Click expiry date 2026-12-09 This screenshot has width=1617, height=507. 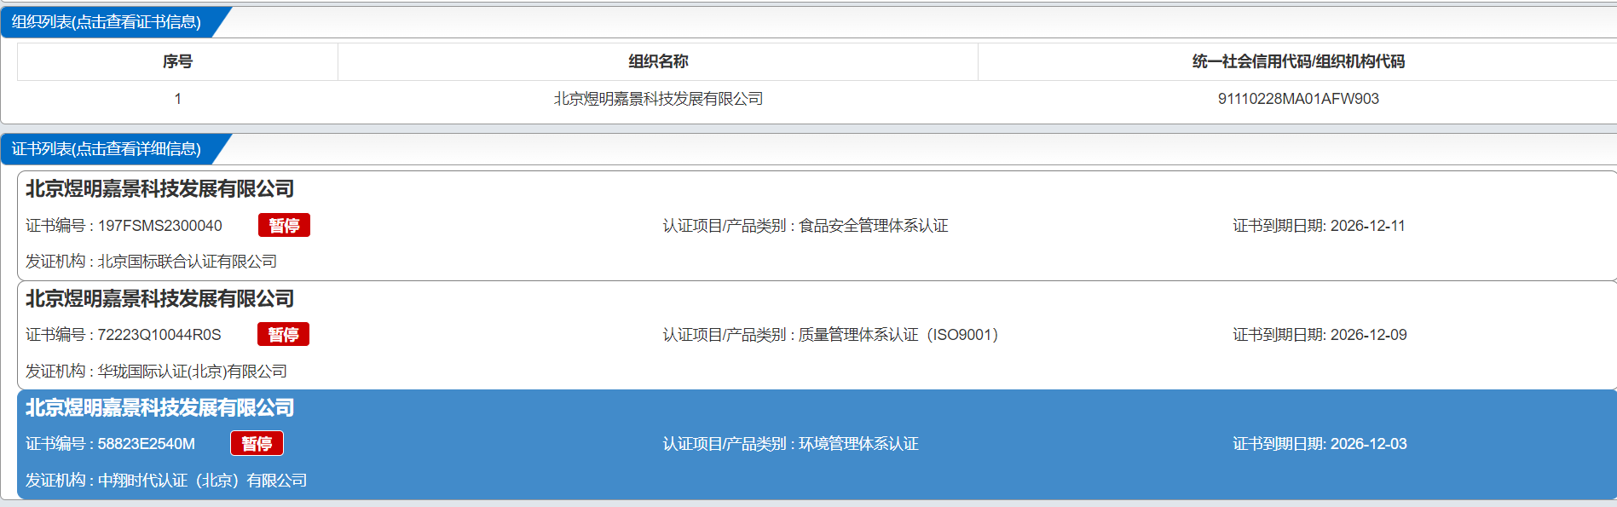click(x=1368, y=335)
